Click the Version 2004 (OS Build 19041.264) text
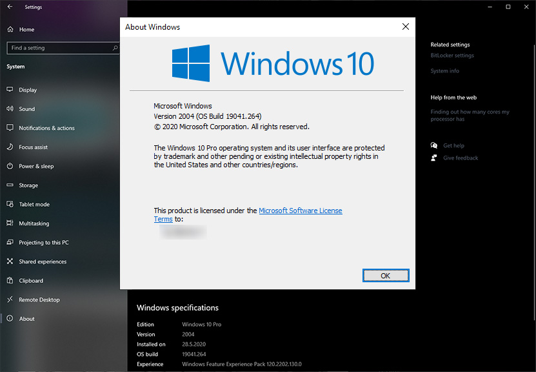Viewport: 536px width, 372px height. [x=208, y=116]
